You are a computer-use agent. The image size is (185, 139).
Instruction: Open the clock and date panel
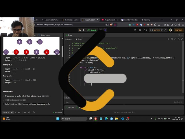point(176,119)
